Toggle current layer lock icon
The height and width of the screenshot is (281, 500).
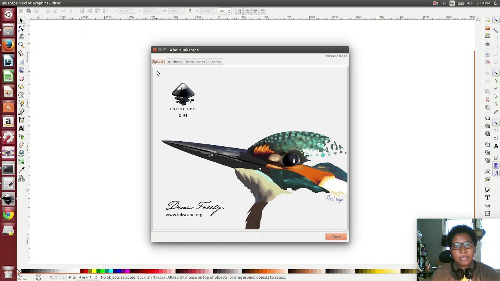[74, 277]
